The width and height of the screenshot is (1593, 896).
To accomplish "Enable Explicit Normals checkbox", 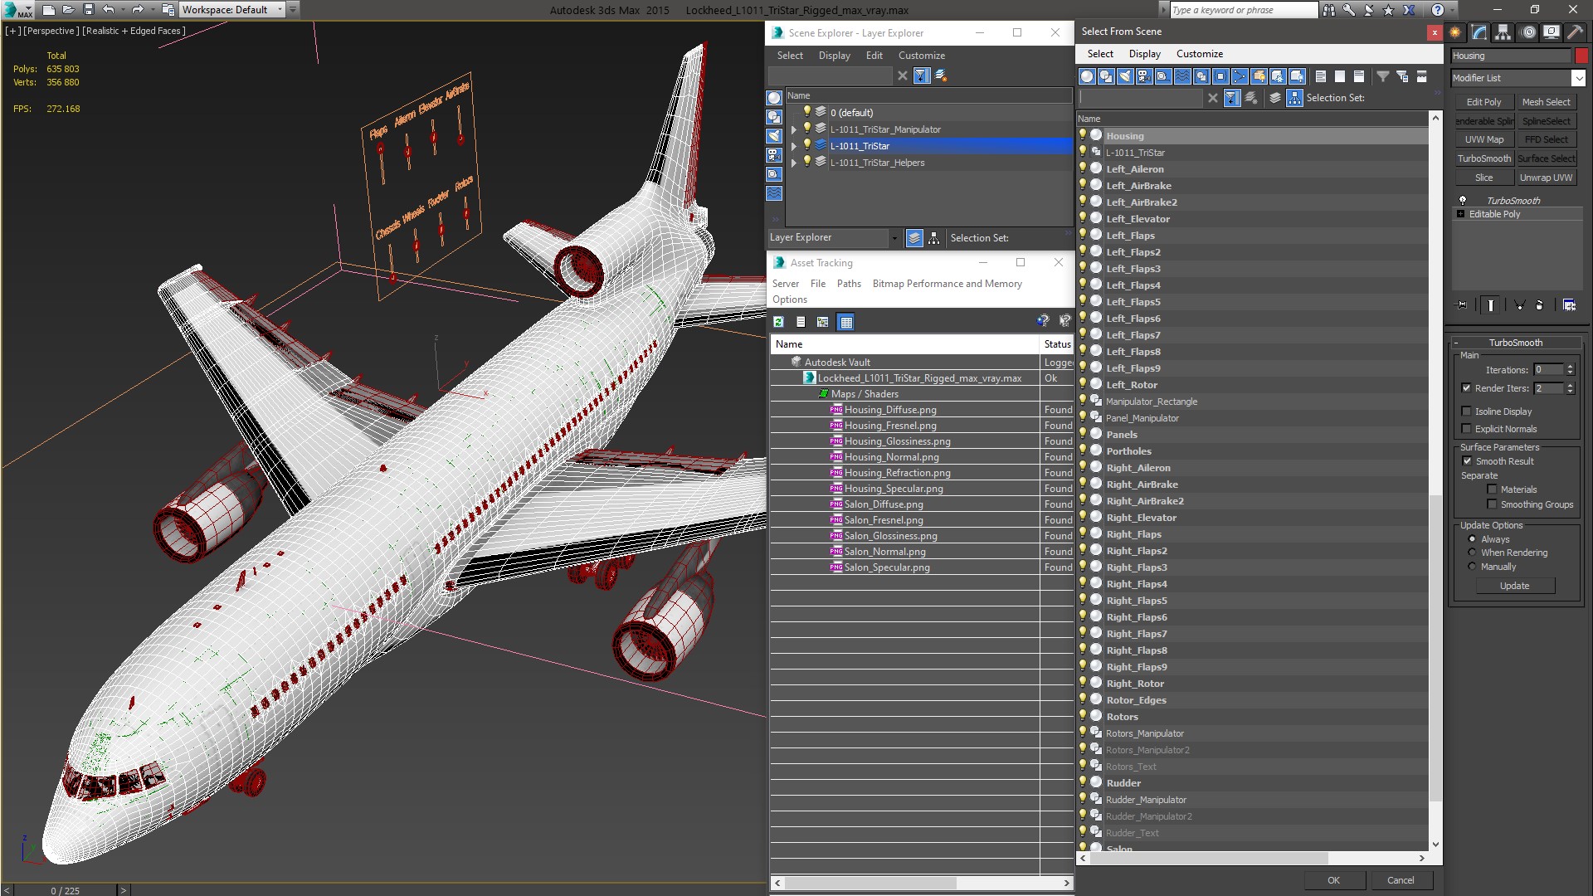I will (1466, 429).
